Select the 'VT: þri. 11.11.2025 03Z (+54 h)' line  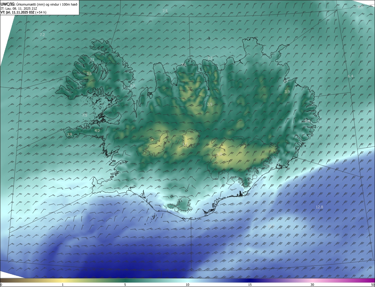click(x=23, y=12)
